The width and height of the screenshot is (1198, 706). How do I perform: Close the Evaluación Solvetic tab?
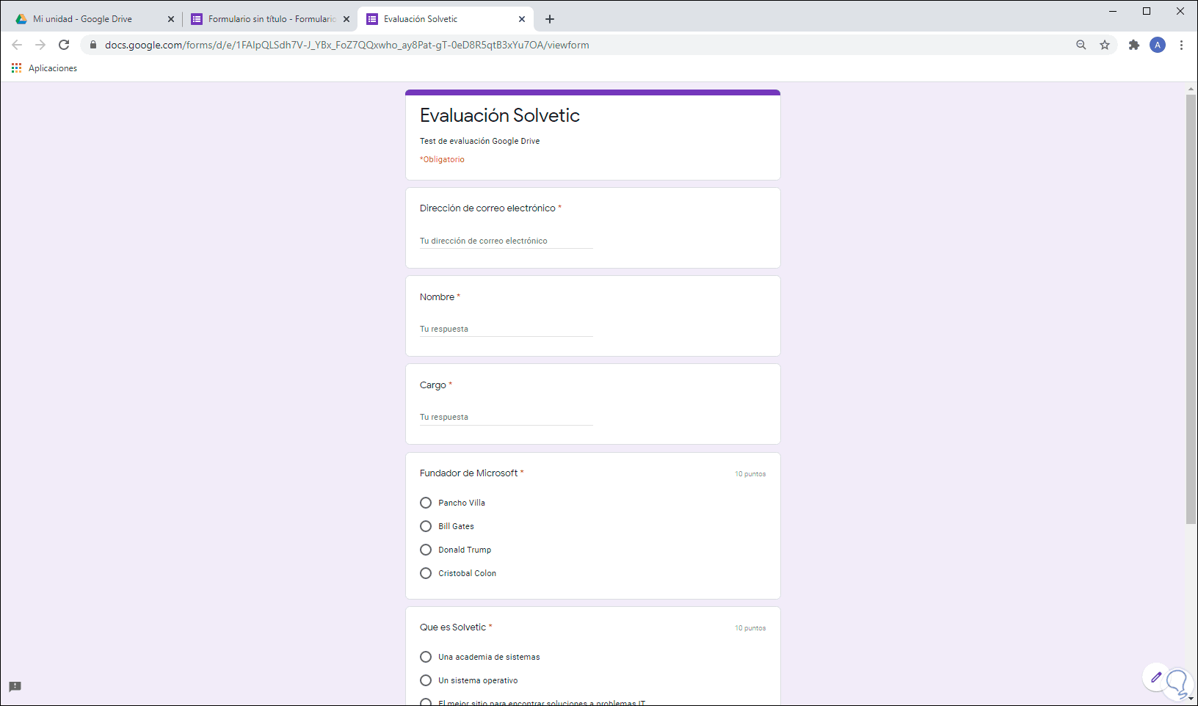tap(522, 19)
